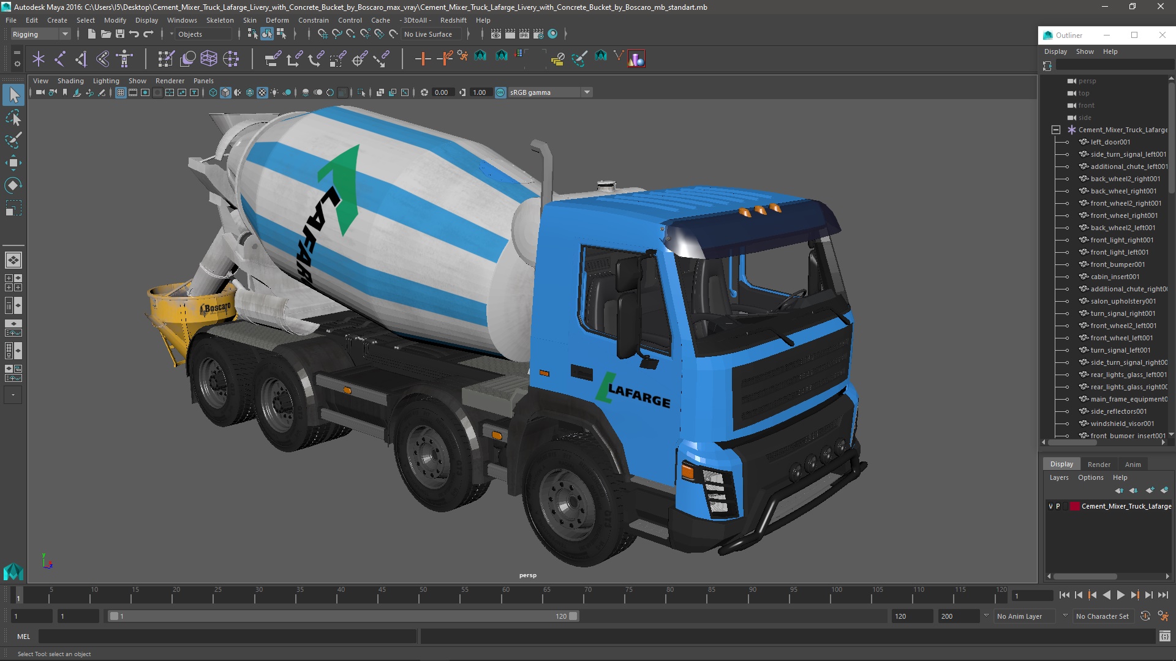The image size is (1176, 661).
Task: Open the Script Editor
Action: click(1164, 637)
